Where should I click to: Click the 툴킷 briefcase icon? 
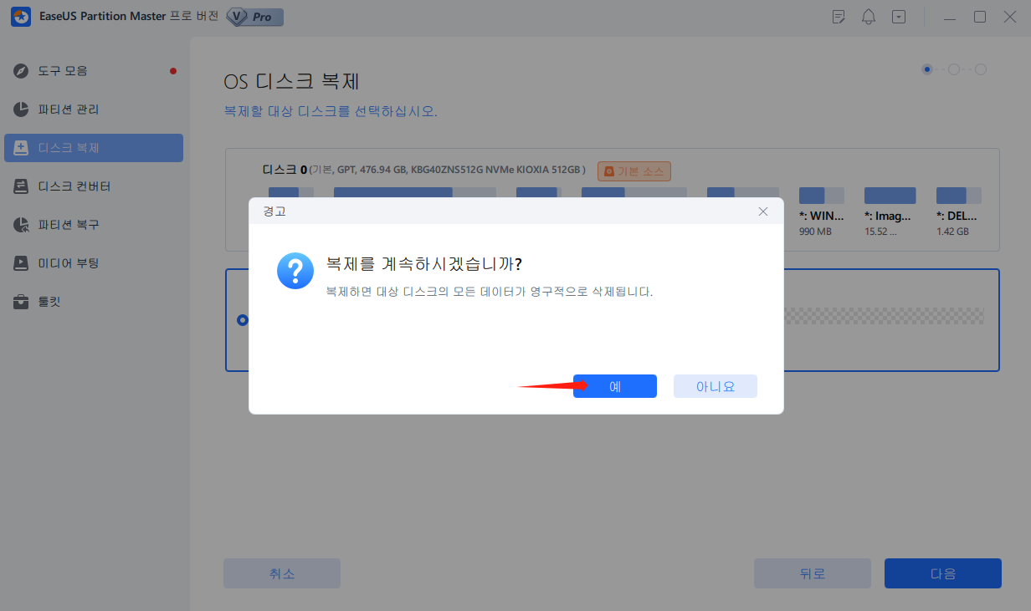22,302
